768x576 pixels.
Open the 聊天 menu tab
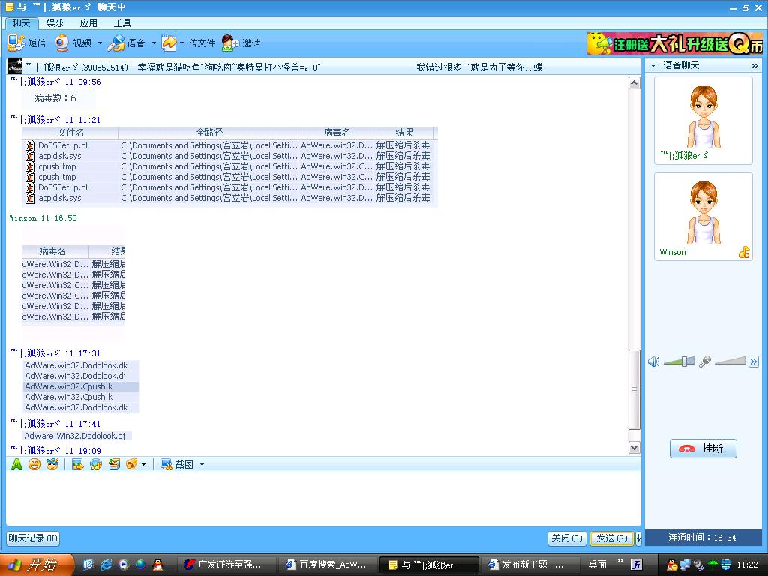pyautogui.click(x=21, y=22)
